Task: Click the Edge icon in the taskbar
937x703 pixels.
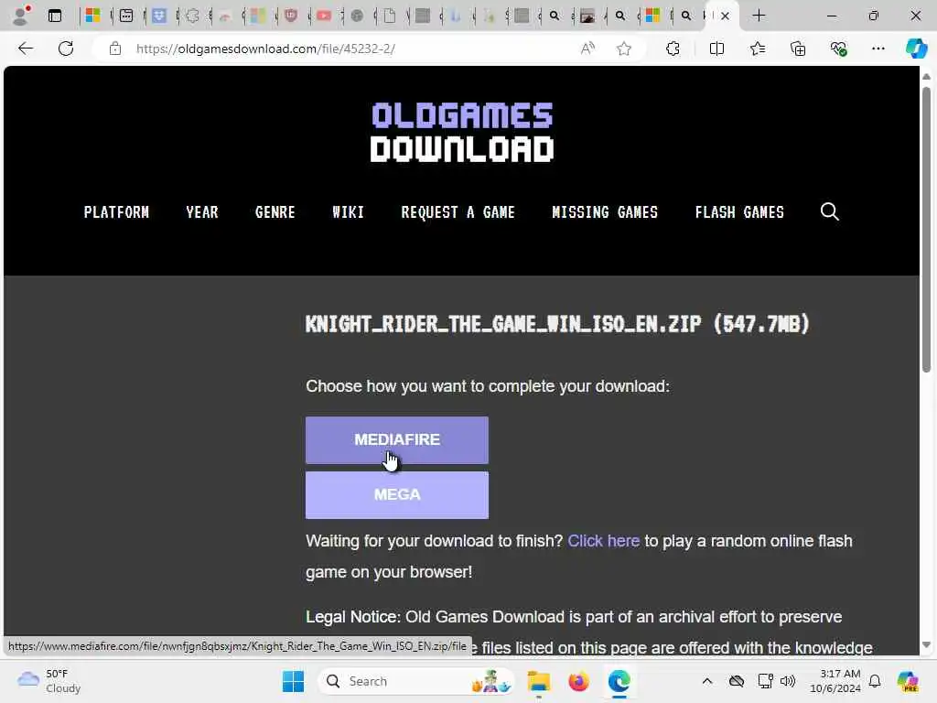Action: (619, 681)
